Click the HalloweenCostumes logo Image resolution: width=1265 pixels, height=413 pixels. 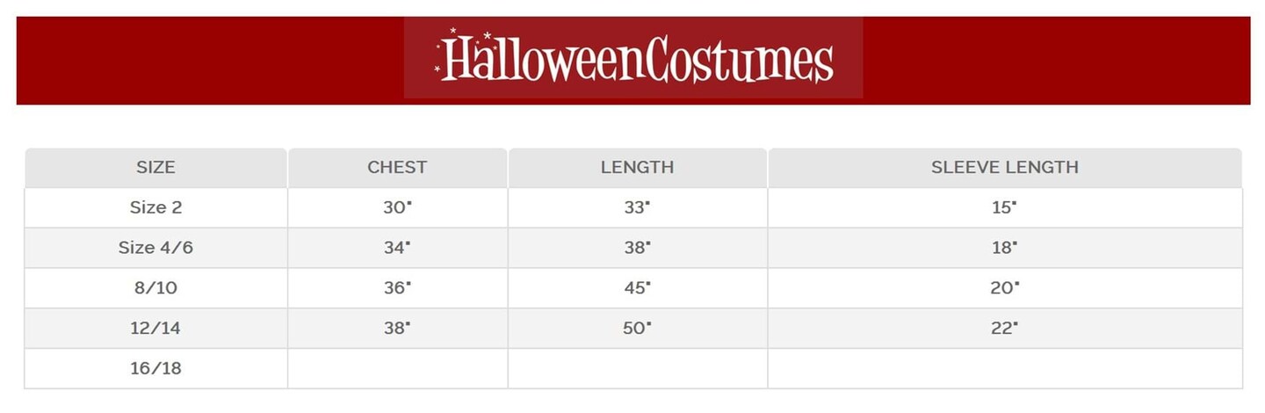click(633, 59)
